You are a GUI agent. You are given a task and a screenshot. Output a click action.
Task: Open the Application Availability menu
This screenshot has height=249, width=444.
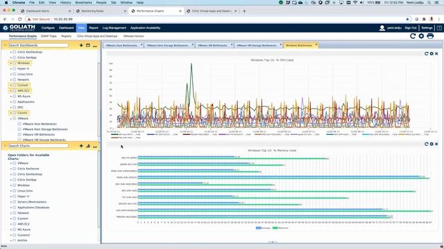click(145, 28)
